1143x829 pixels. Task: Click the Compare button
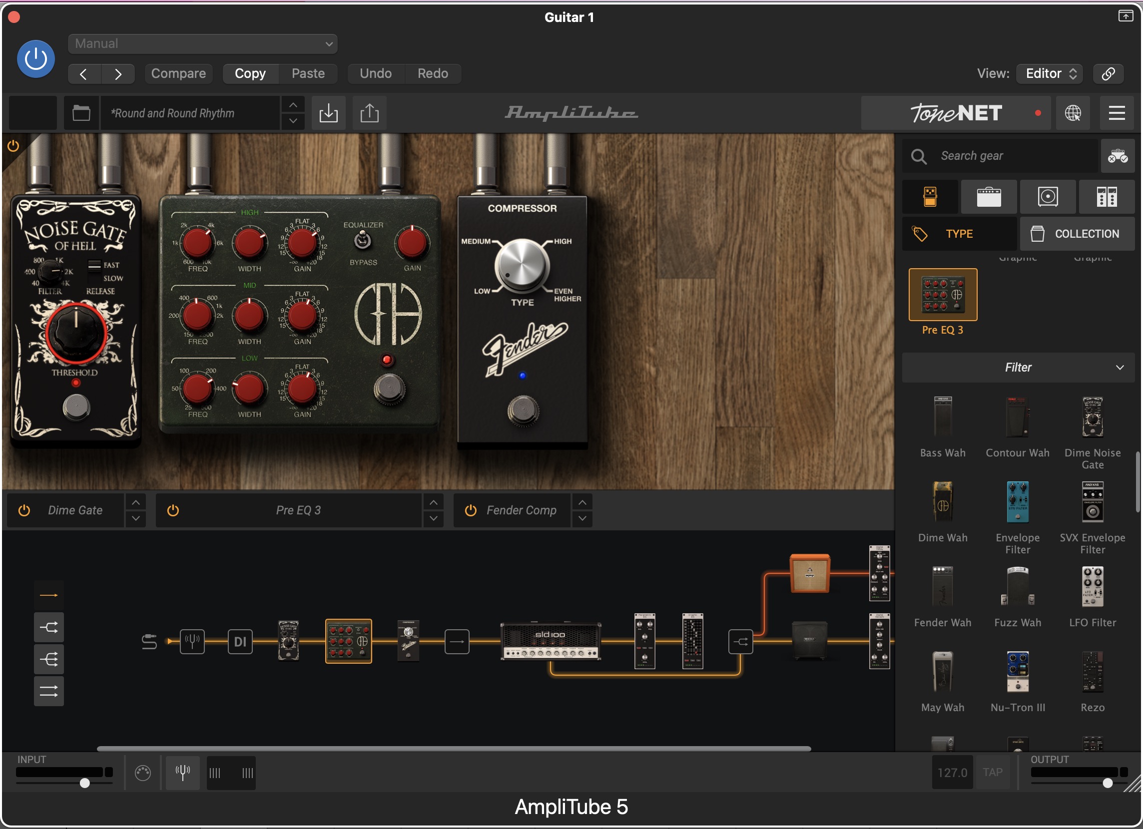(x=178, y=73)
